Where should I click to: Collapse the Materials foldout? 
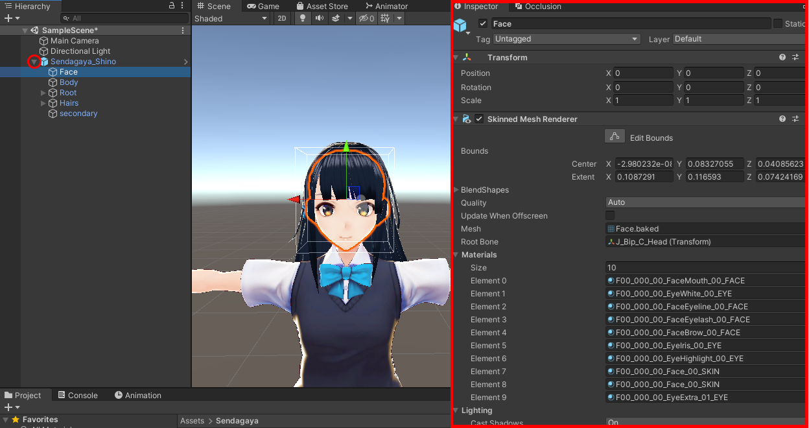pyautogui.click(x=456, y=255)
